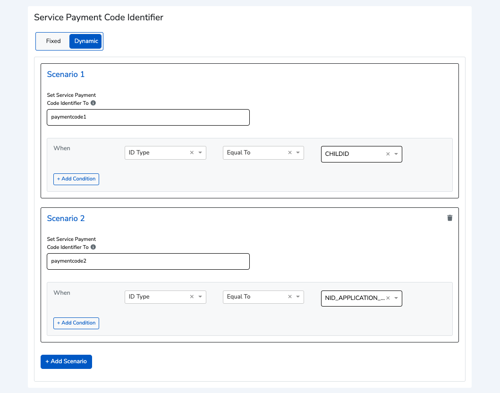Clear CHILDID value in Scenario 1
This screenshot has height=393, width=500.
(388, 154)
